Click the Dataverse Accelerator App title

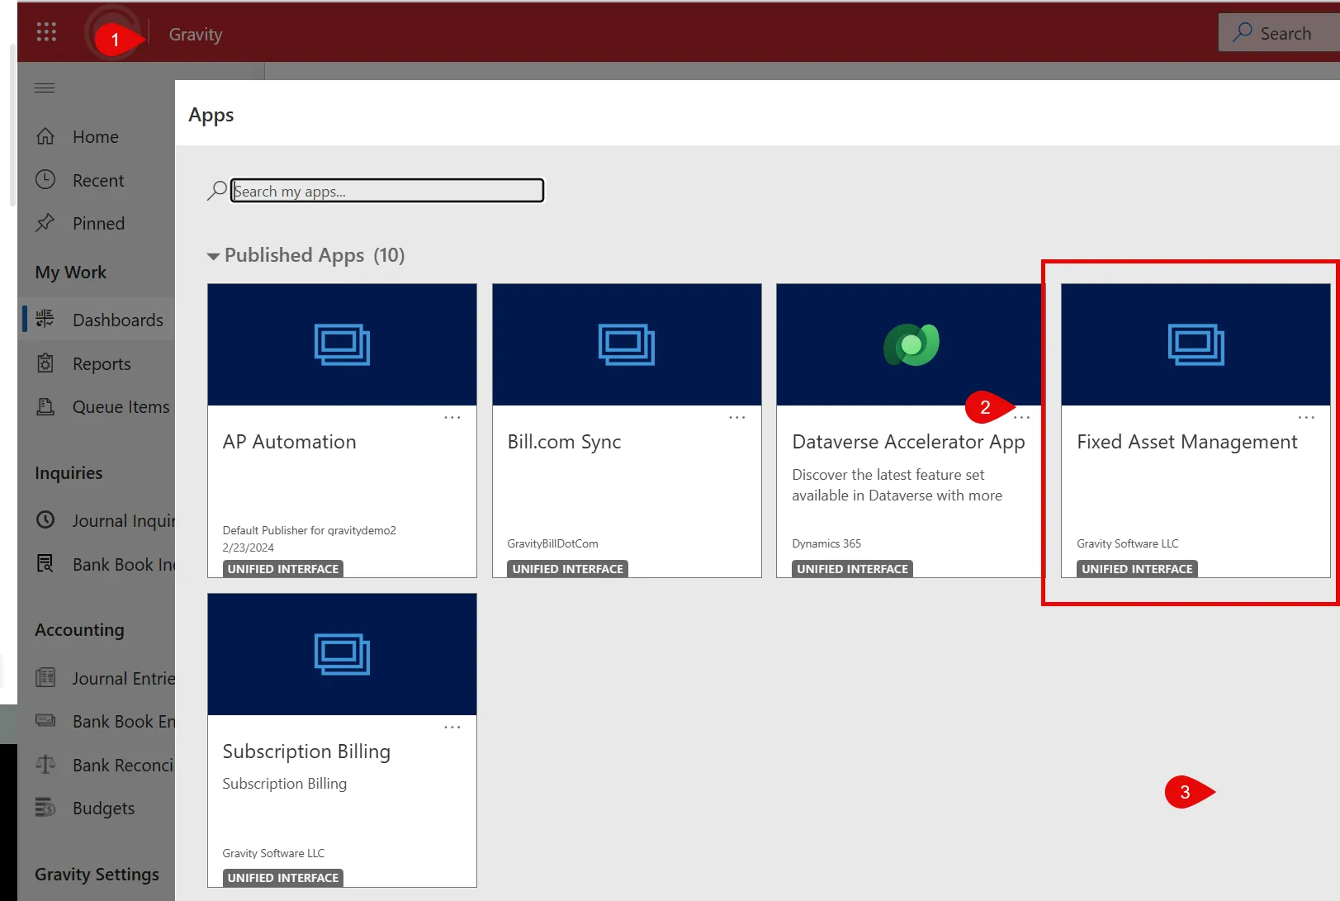click(909, 442)
